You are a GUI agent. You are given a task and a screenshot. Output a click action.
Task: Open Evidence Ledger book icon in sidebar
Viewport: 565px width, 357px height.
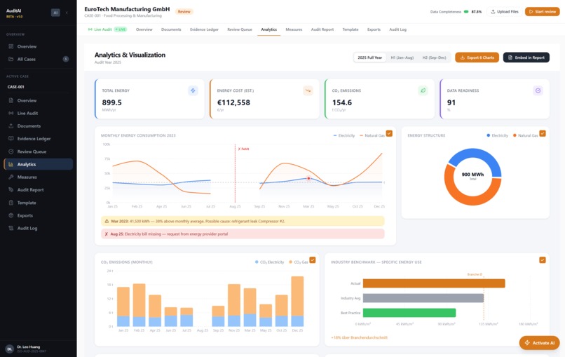click(x=11, y=138)
